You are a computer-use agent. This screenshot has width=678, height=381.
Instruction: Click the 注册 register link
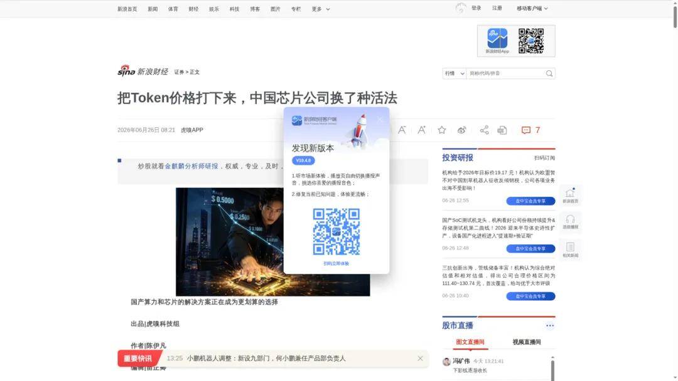tap(497, 8)
